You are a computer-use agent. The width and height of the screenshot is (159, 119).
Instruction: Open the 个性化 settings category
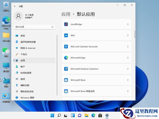point(34,54)
